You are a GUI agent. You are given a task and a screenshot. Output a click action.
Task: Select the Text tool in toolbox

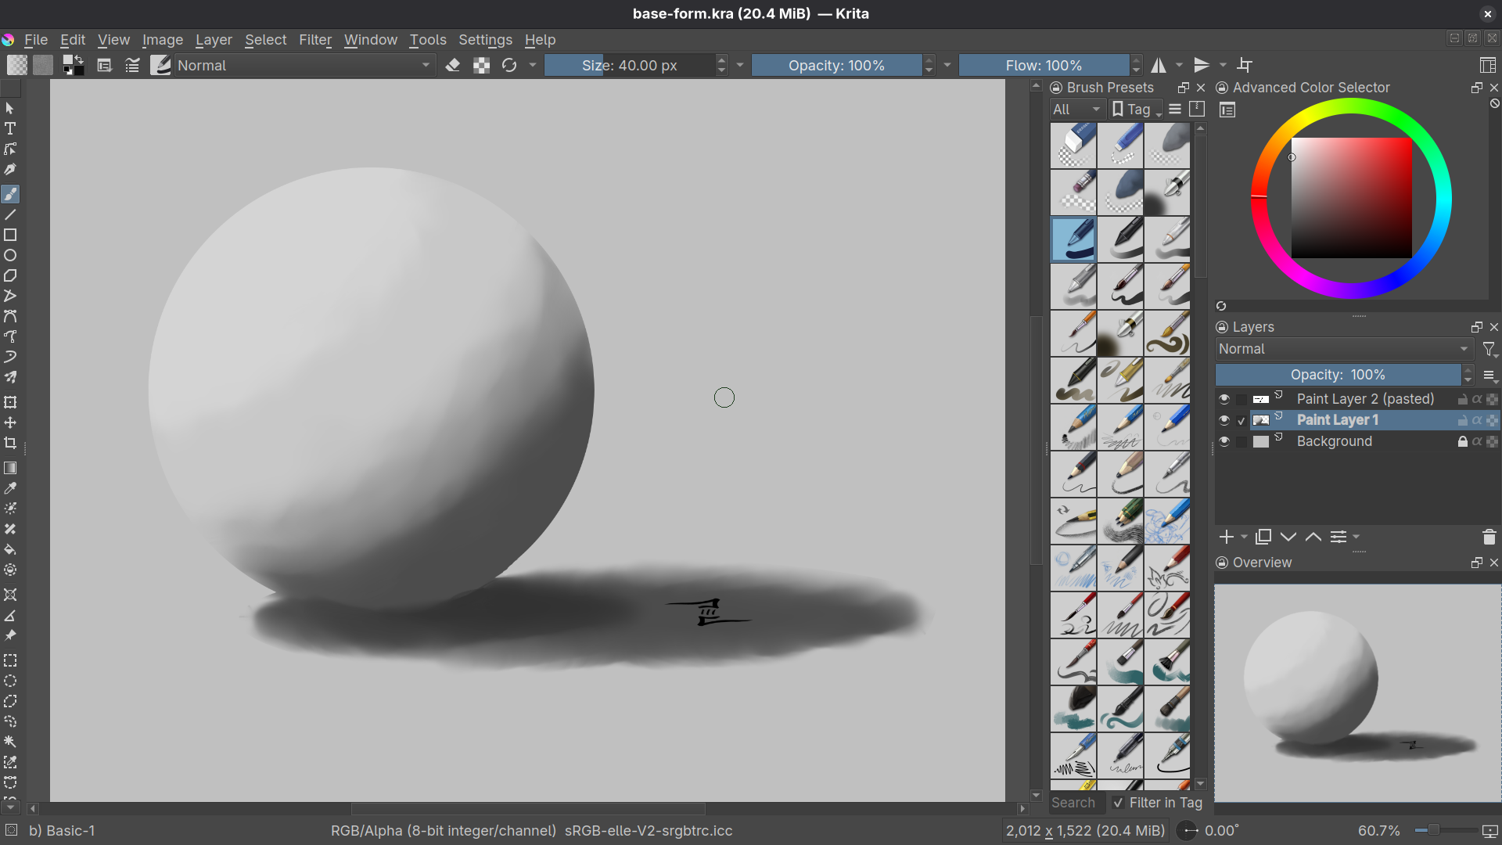pyautogui.click(x=10, y=128)
